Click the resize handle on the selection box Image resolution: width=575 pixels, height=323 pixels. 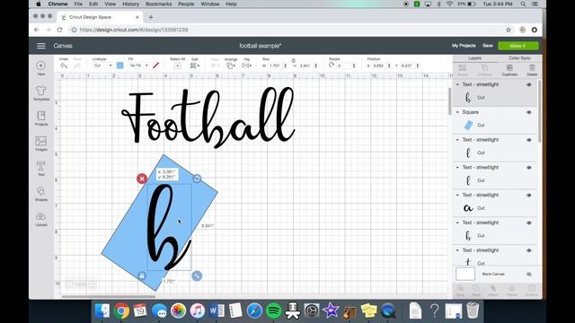click(197, 275)
